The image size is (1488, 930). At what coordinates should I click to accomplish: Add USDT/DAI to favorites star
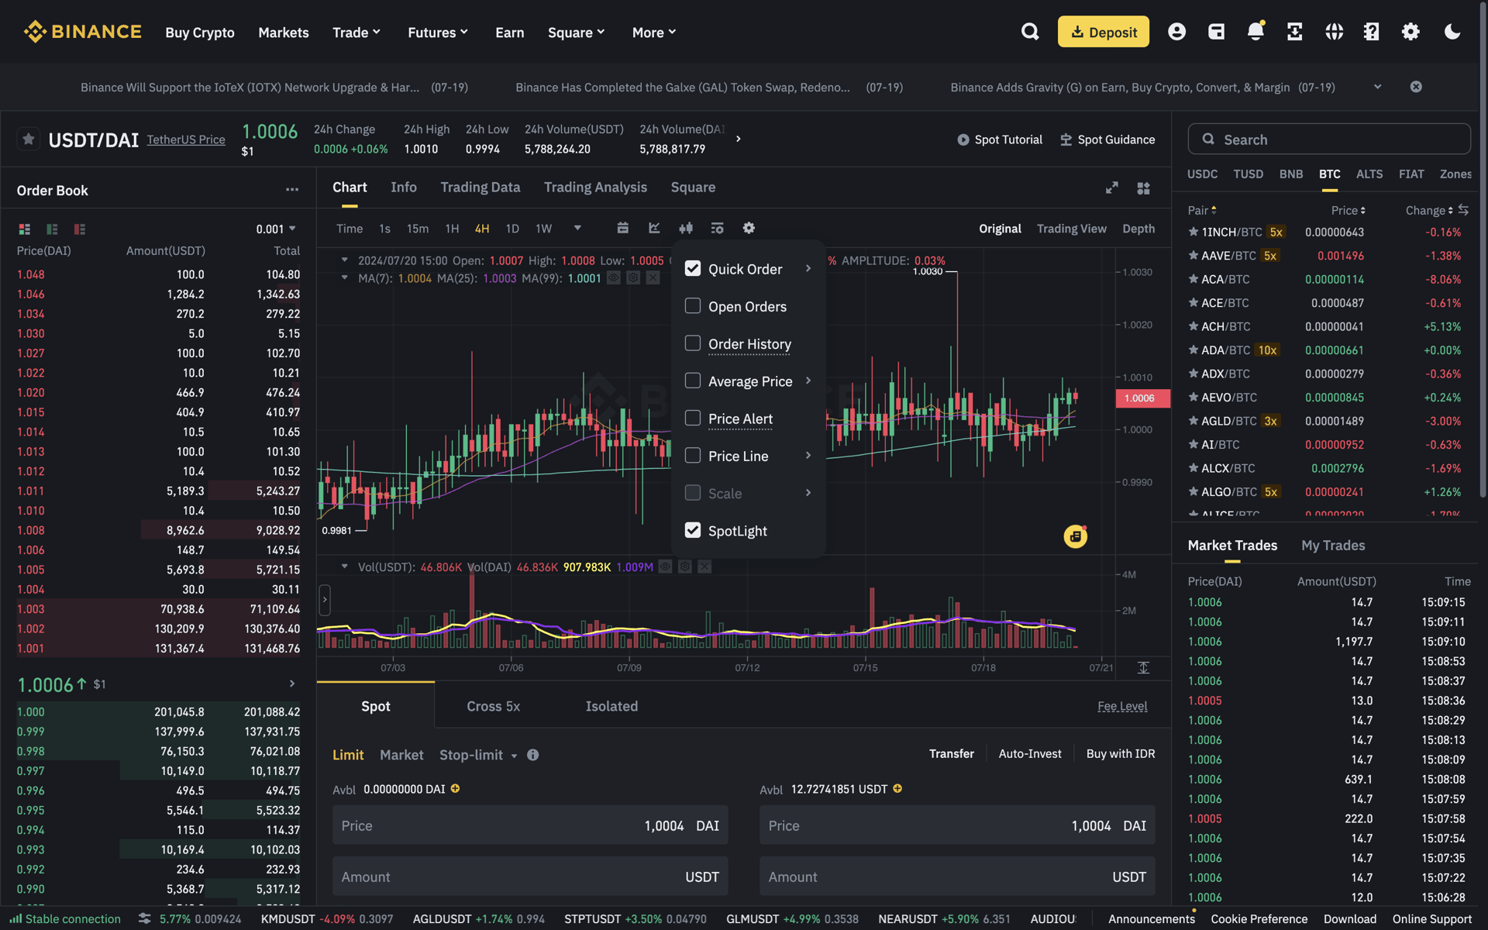point(29,139)
